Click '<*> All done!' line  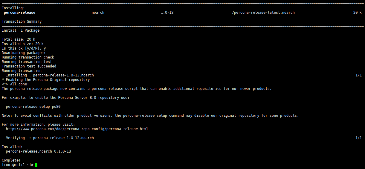coord(16,84)
